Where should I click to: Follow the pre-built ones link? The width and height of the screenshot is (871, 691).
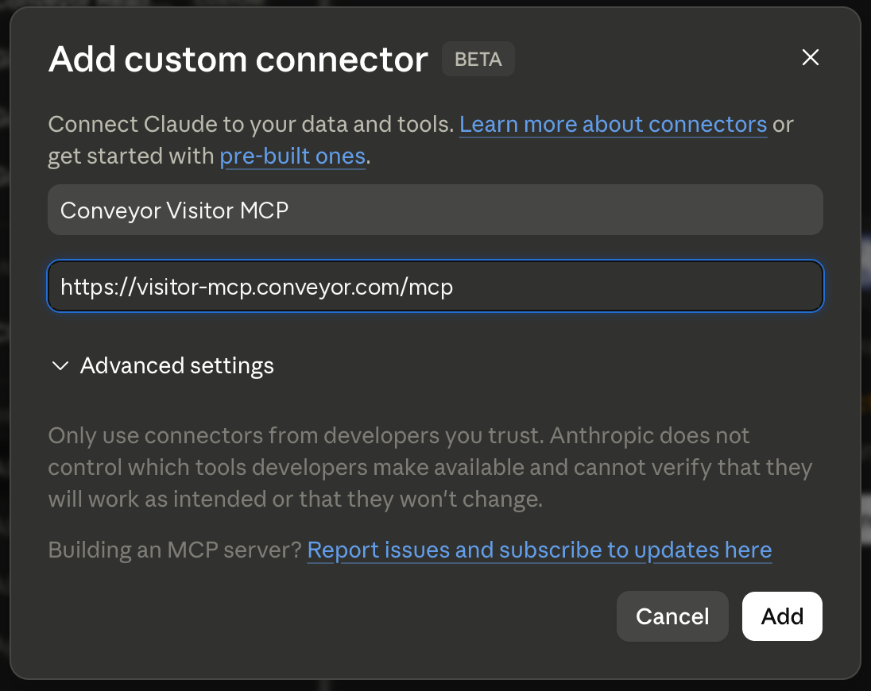pos(292,156)
